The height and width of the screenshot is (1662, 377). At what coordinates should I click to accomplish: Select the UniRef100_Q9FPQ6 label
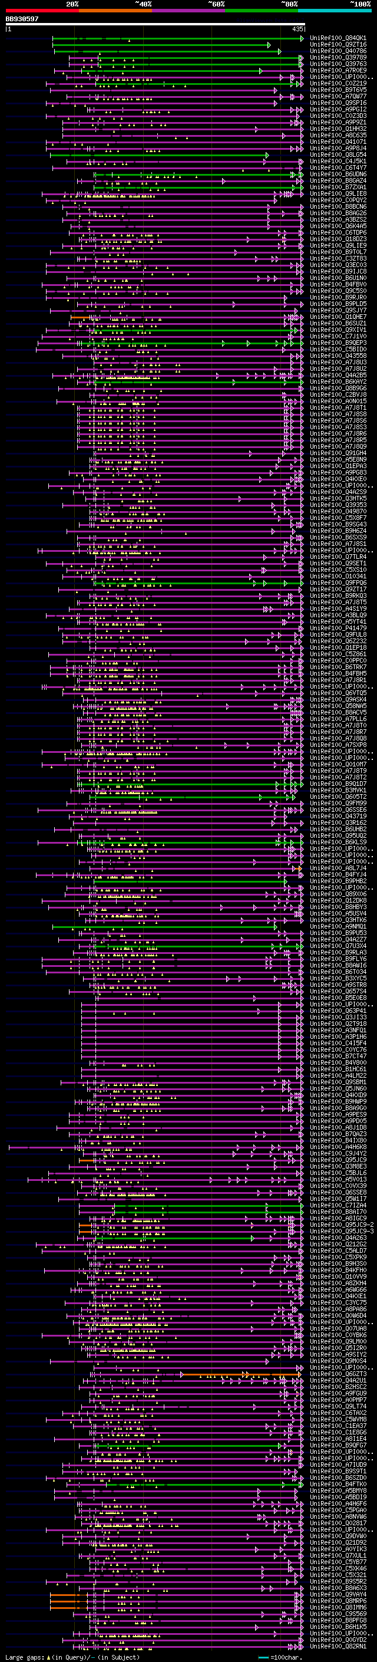(x=338, y=582)
